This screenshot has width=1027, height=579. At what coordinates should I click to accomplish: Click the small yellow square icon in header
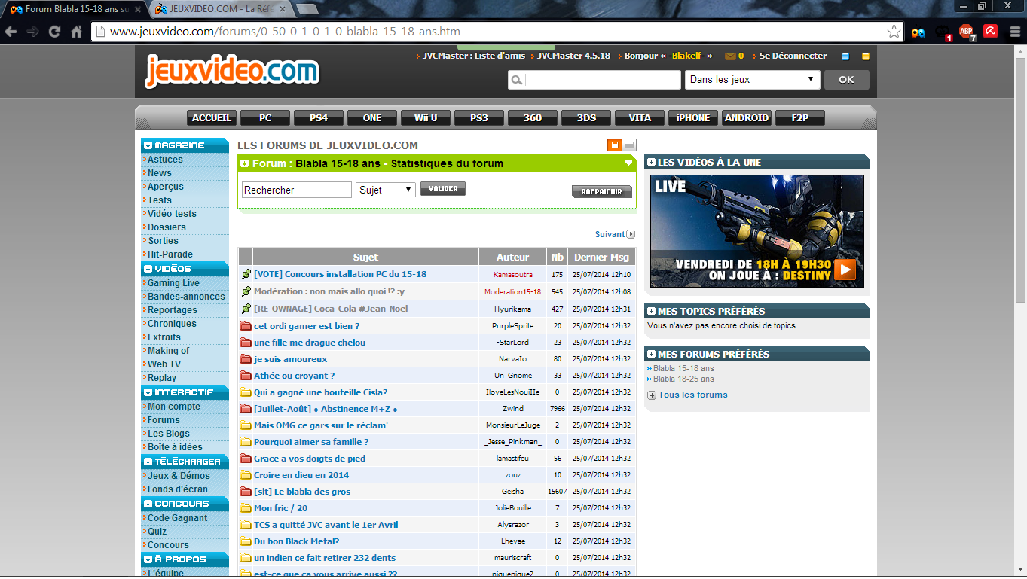click(866, 56)
